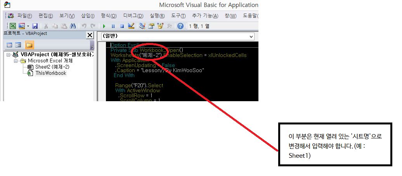Open the Object Browser icon
Viewport: 402px width, 176px height.
[160, 26]
